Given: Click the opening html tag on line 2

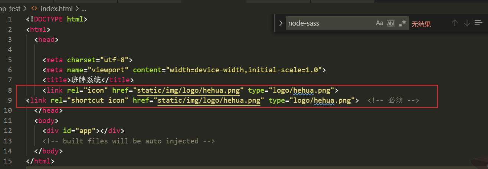Looking at the screenshot, I should tap(38, 29).
